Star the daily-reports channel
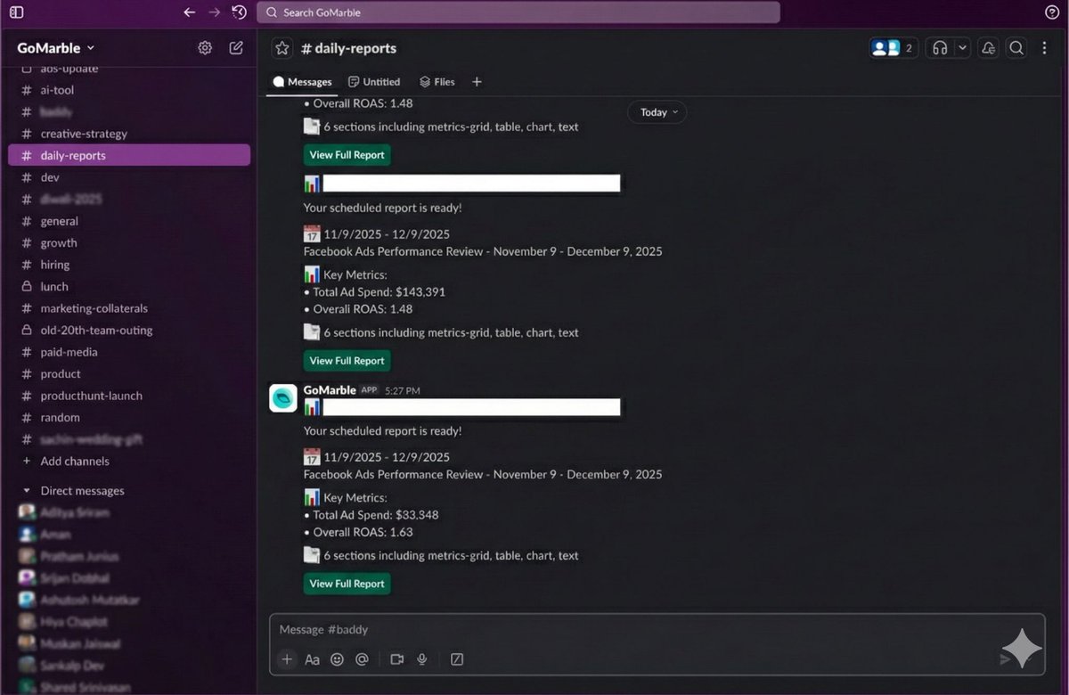This screenshot has width=1069, height=695. pos(282,48)
